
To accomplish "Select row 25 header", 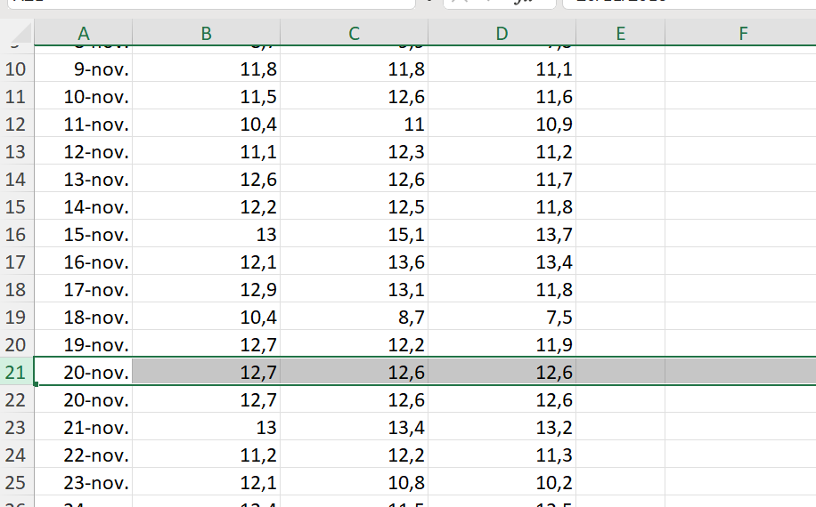I will [x=16, y=483].
